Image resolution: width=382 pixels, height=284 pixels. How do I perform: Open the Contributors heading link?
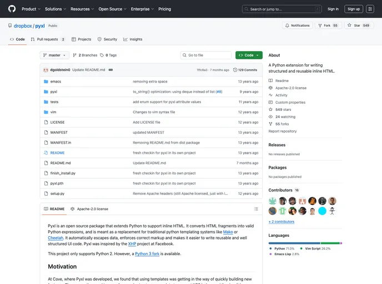(x=284, y=190)
